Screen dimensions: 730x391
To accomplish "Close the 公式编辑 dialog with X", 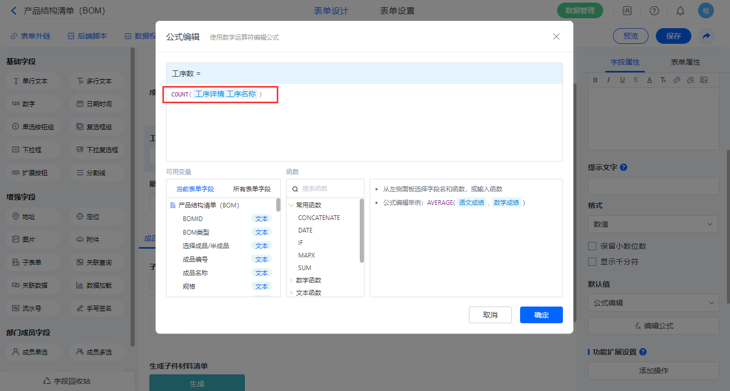I will 556,36.
